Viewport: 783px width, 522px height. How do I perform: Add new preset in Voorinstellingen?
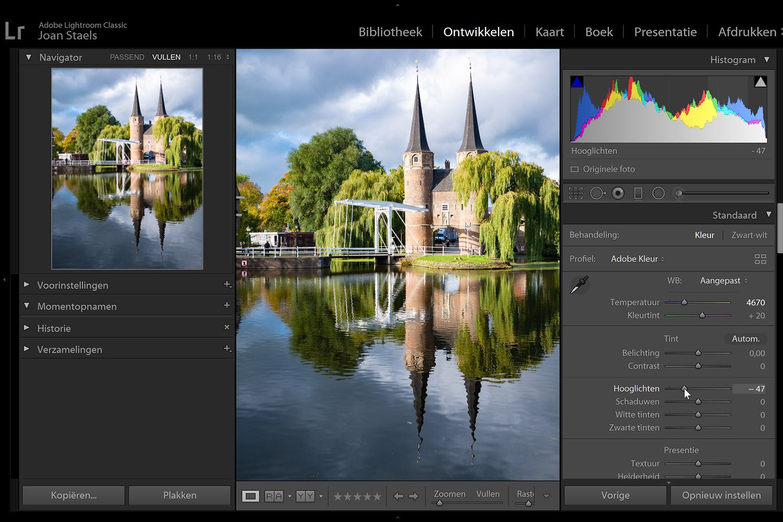click(x=227, y=285)
